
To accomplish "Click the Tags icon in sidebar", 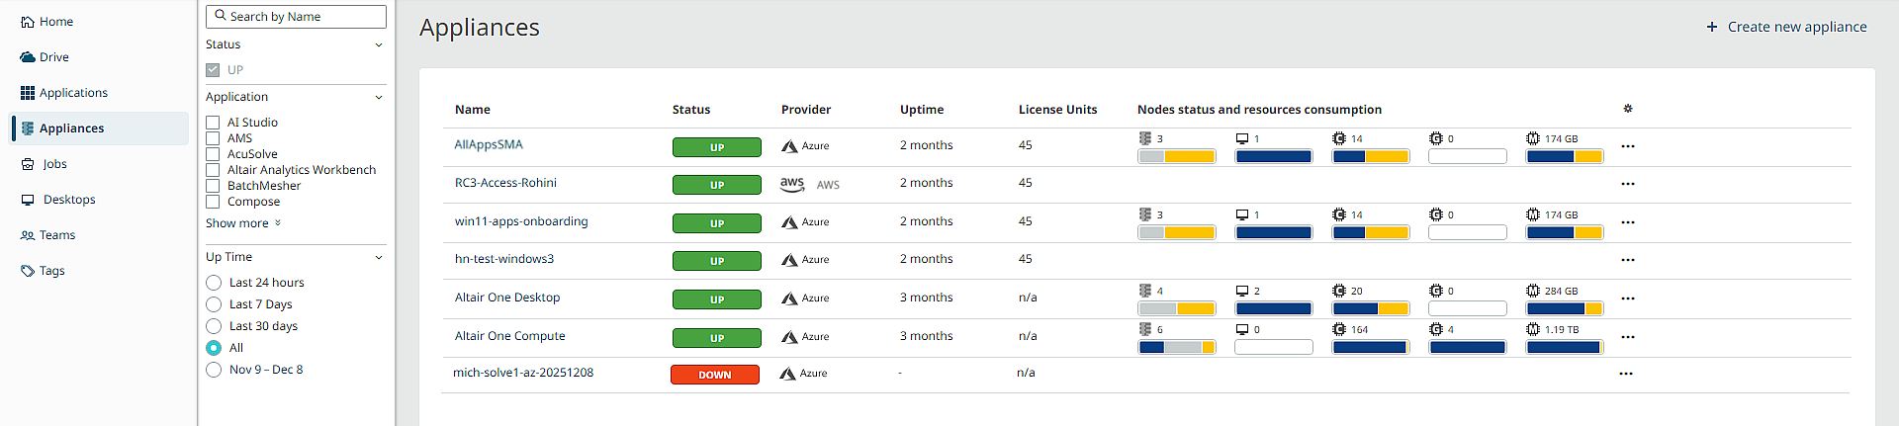I will point(28,271).
